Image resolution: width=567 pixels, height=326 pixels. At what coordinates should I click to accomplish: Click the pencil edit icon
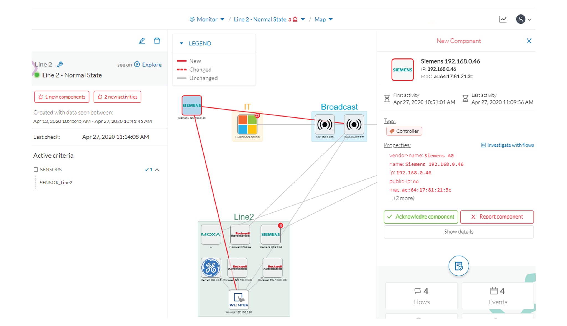coord(142,41)
